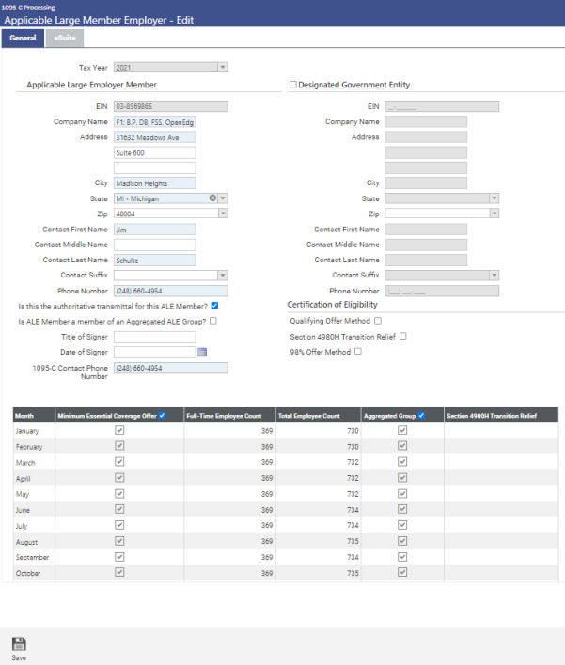565x665 pixels.
Task: Open the State dropdown arrow for Michigan
Action: (x=223, y=198)
